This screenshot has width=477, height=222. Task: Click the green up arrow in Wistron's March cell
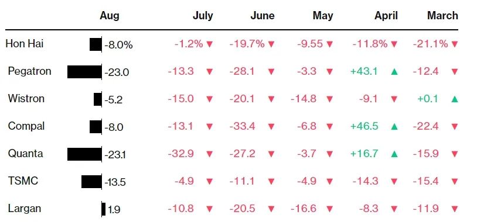[454, 99]
